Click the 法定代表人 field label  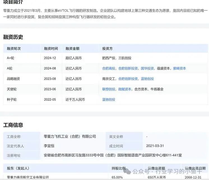tap(15, 146)
